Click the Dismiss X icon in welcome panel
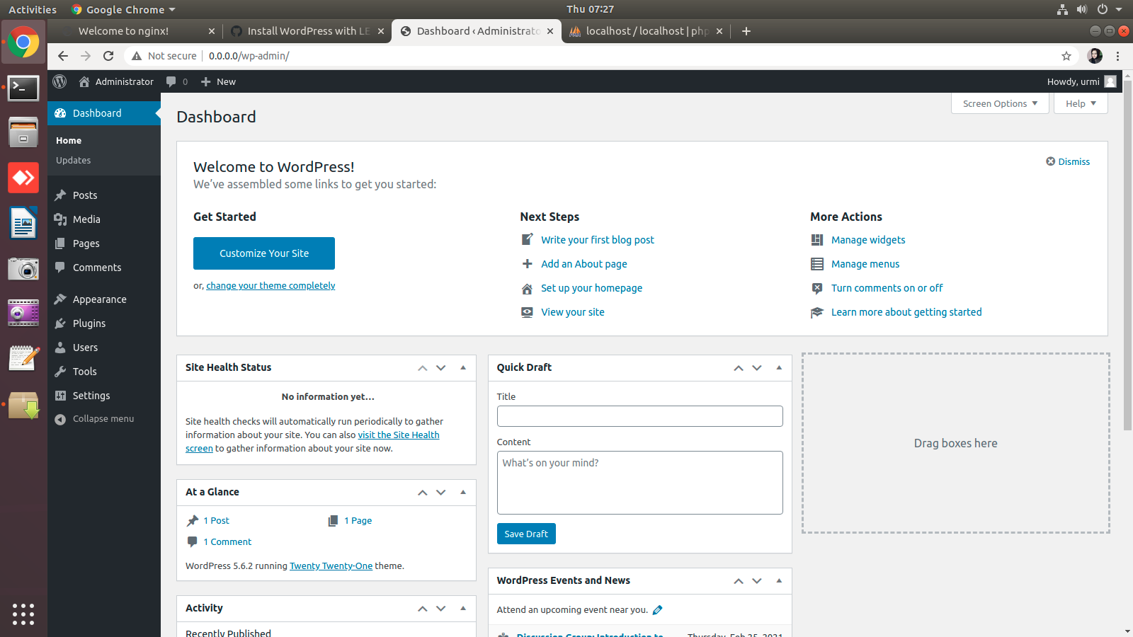Viewport: 1133px width, 637px height. click(x=1051, y=161)
